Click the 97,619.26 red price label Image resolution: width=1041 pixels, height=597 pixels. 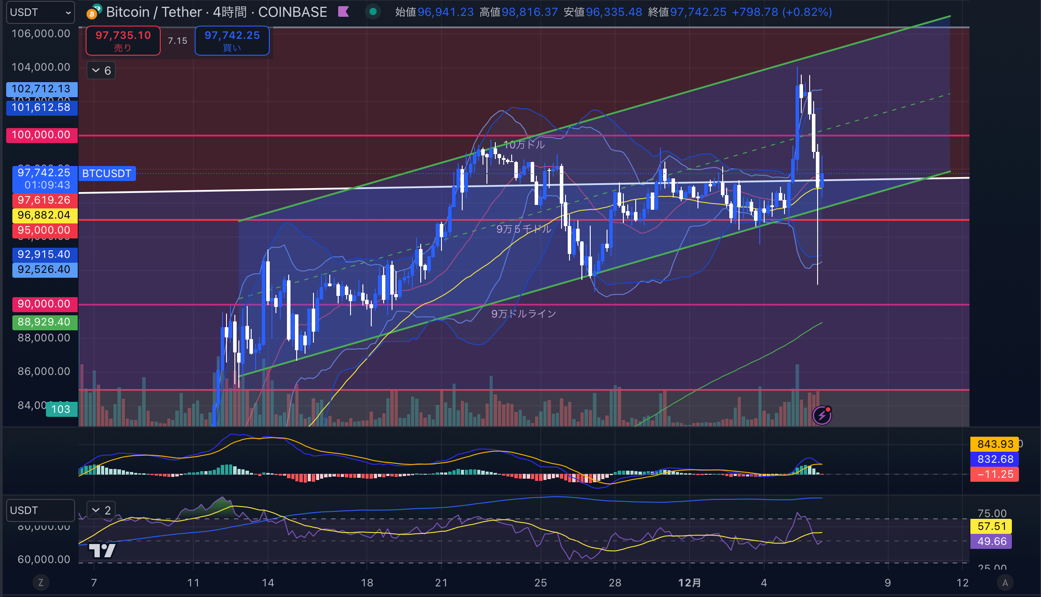(45, 200)
